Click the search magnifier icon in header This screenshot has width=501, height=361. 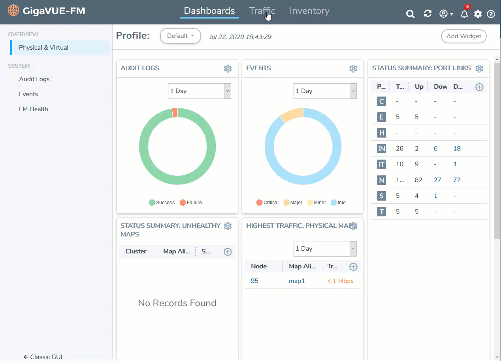[x=411, y=14]
